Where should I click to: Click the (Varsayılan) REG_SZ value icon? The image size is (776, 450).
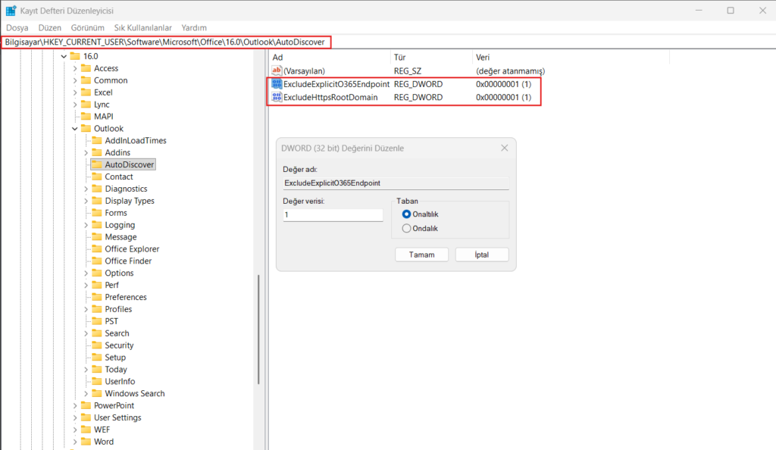[x=275, y=70]
